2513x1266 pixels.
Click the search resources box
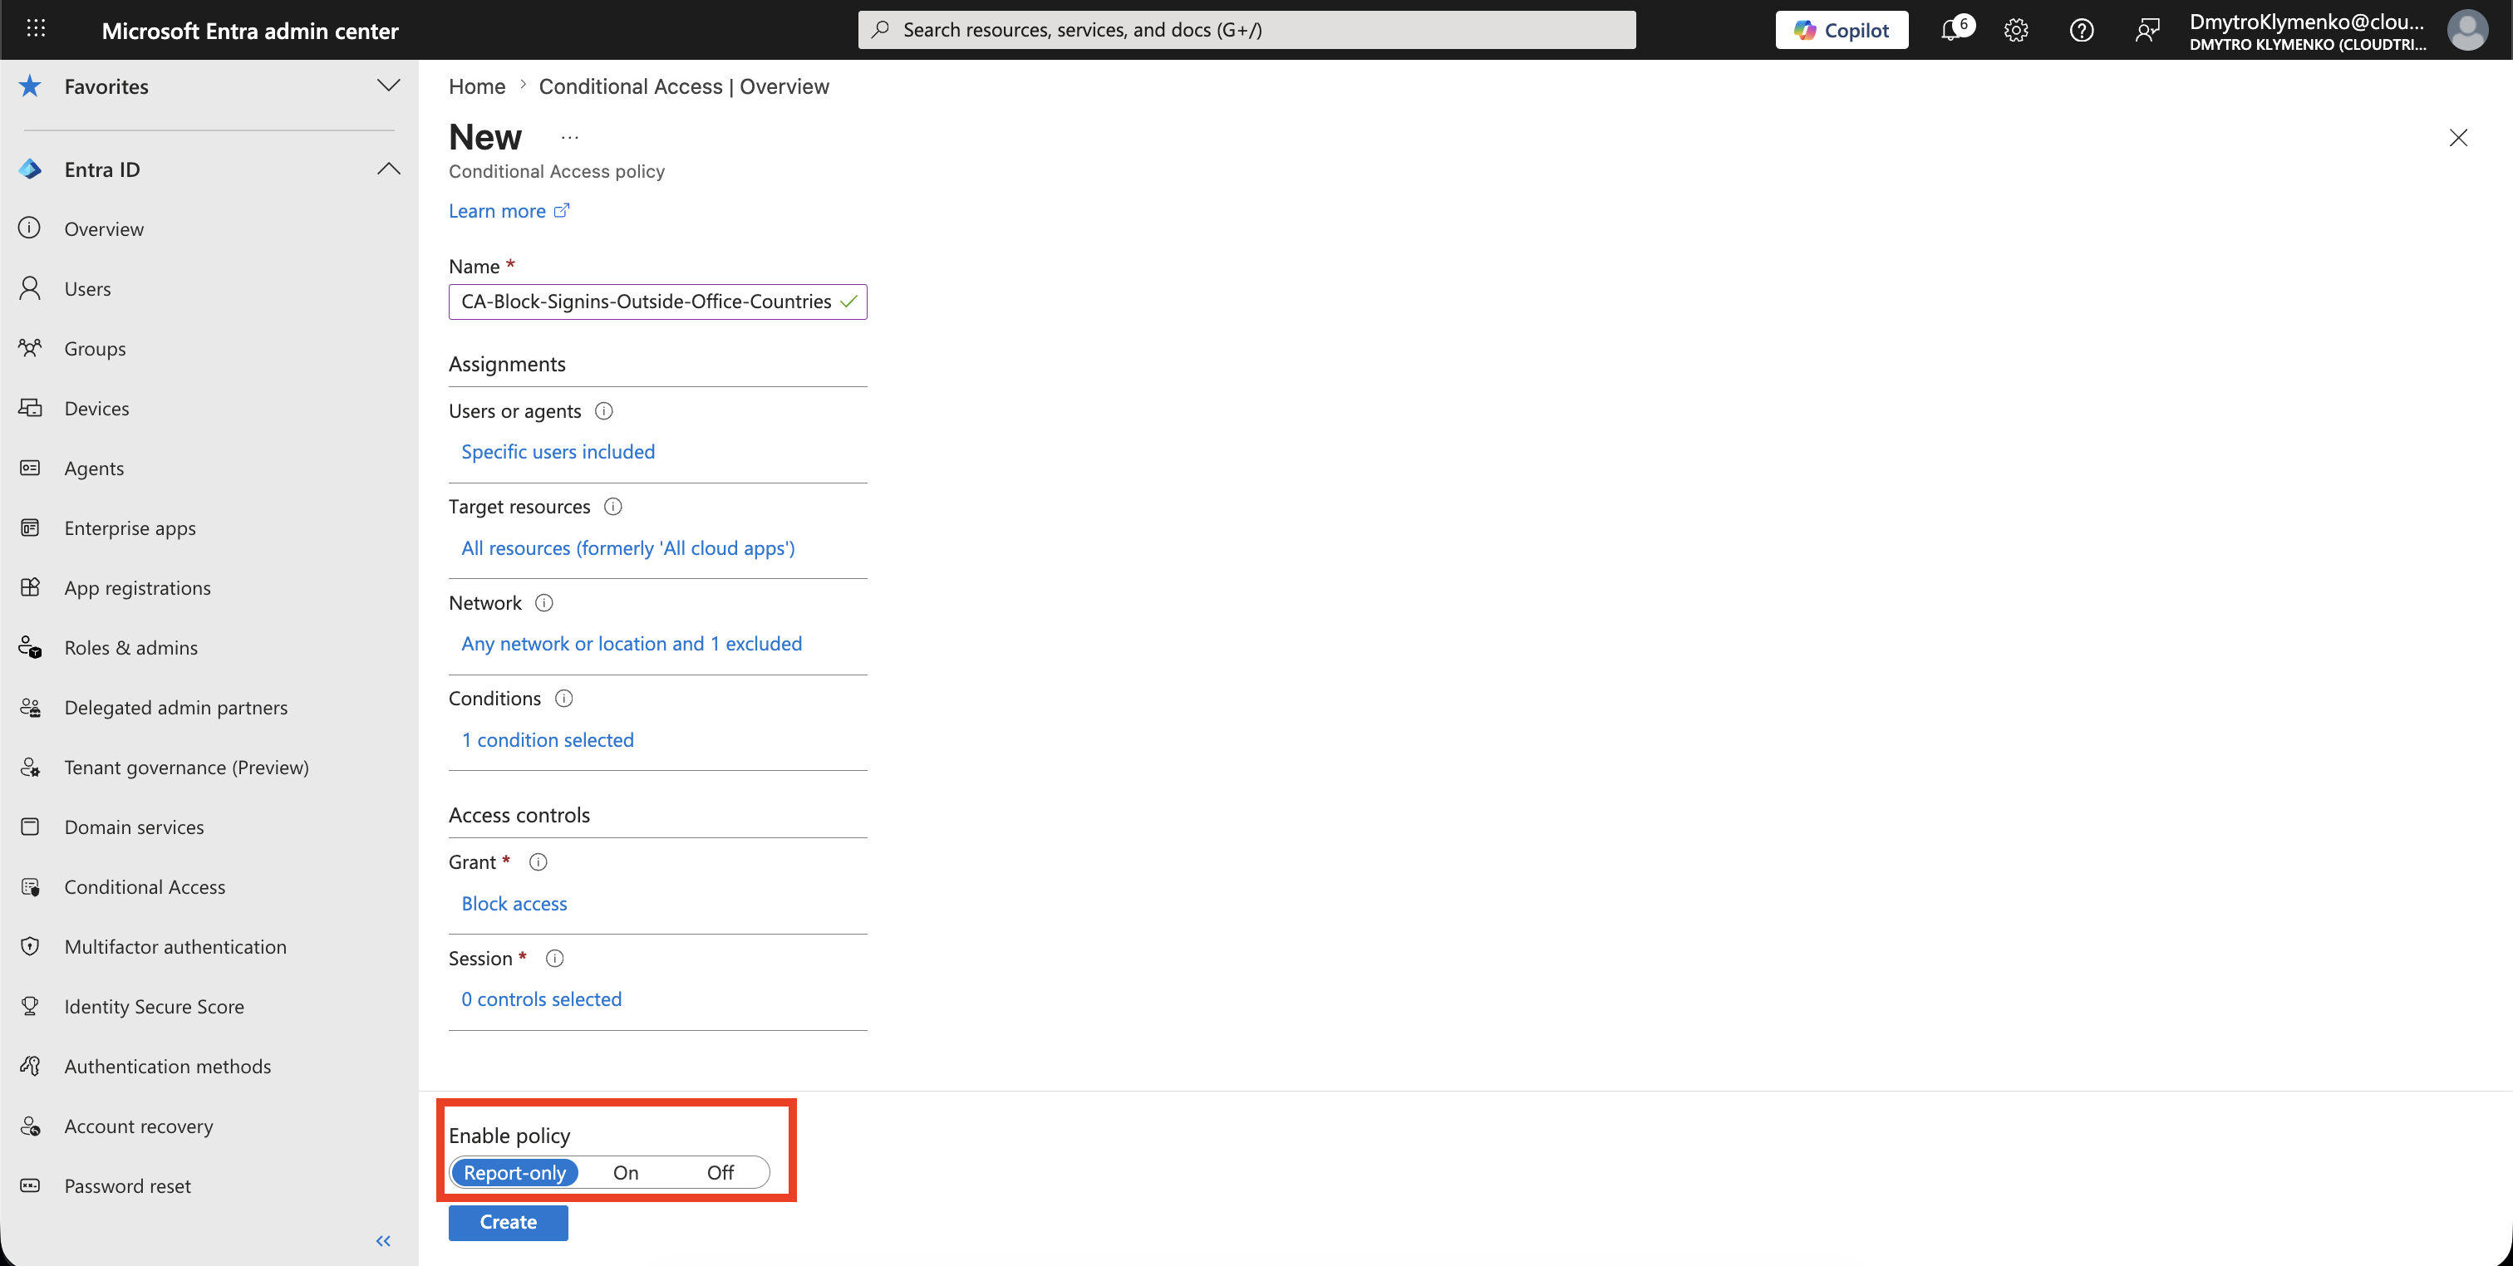(x=1247, y=29)
